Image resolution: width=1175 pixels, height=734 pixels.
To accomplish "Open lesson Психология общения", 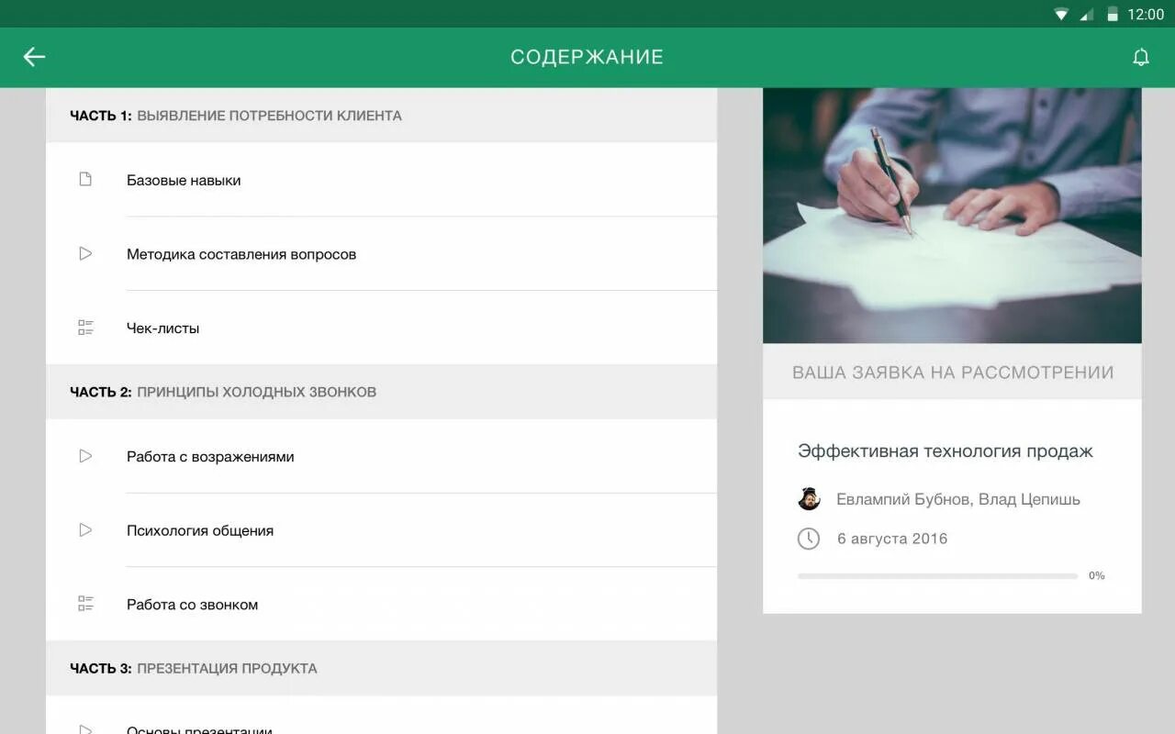I will 381,530.
